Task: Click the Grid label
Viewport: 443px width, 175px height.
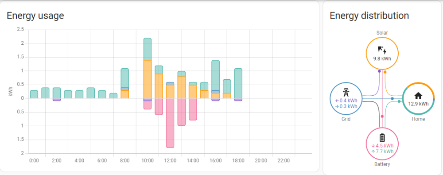Action: 346,119
